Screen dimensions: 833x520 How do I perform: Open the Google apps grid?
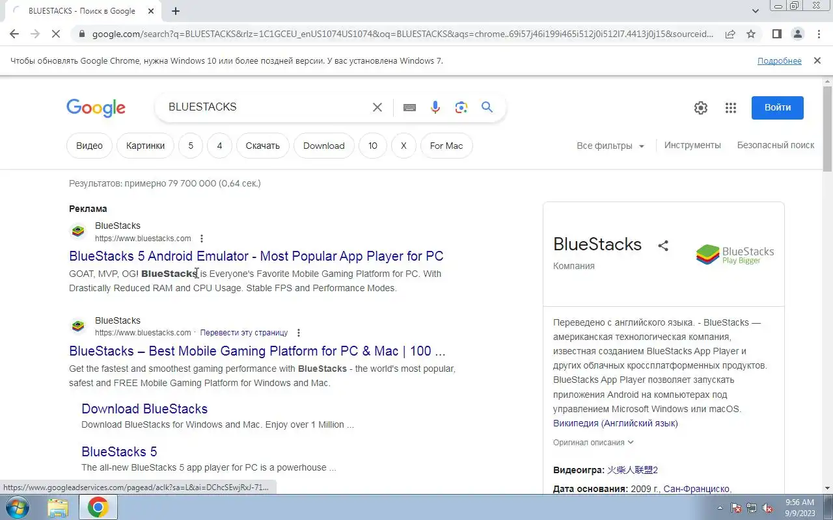pyautogui.click(x=731, y=108)
